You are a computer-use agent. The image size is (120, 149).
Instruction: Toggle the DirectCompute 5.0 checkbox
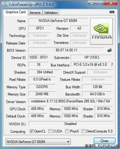83,131
